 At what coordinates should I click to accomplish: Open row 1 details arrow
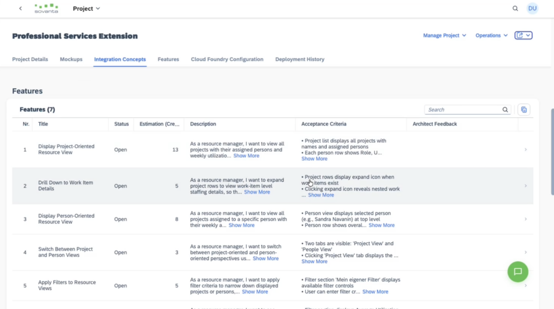(525, 149)
